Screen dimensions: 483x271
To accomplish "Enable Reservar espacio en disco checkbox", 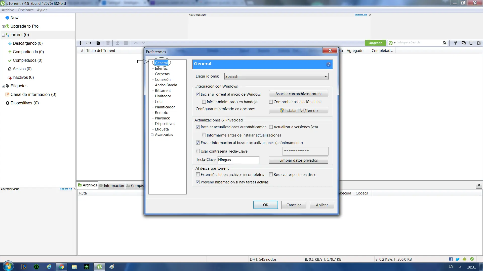I will 271,175.
